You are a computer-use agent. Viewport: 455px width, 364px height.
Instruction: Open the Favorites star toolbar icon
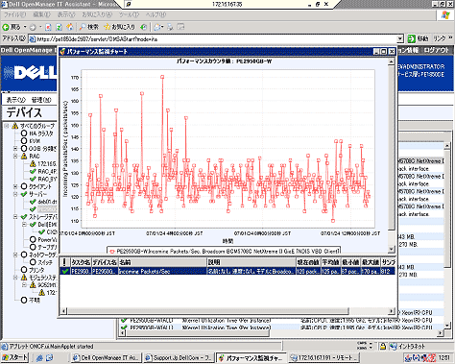108,27
